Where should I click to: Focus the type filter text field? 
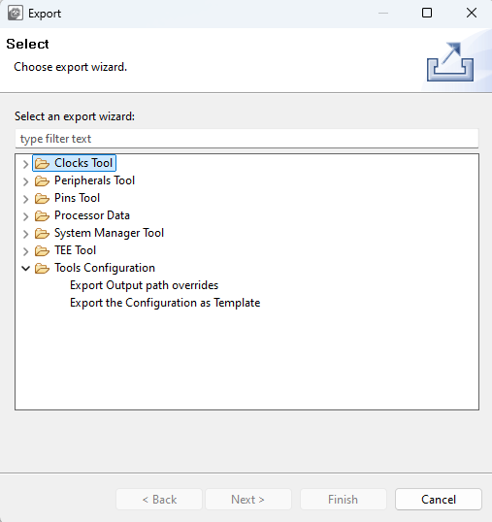point(246,139)
